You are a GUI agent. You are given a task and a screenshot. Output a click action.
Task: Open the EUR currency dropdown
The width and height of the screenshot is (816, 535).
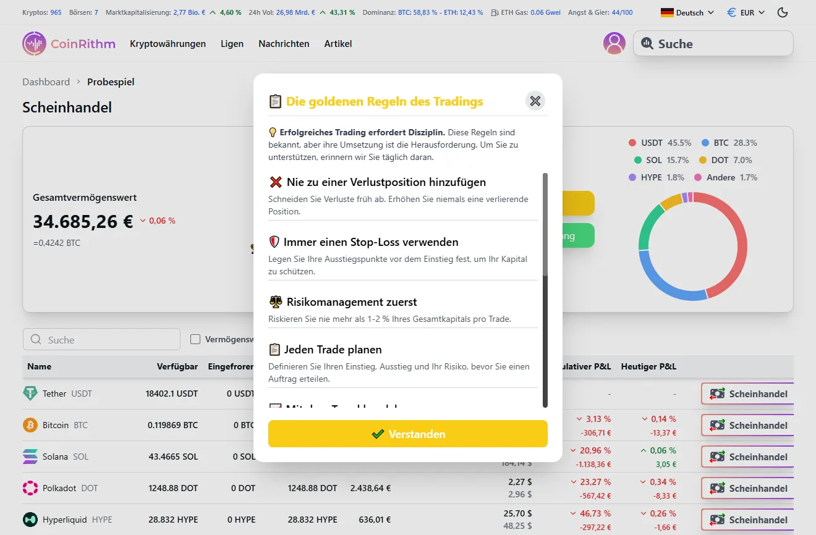pos(746,12)
